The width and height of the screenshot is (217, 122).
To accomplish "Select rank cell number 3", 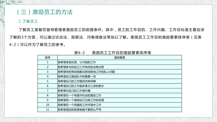I will tap(47, 72).
